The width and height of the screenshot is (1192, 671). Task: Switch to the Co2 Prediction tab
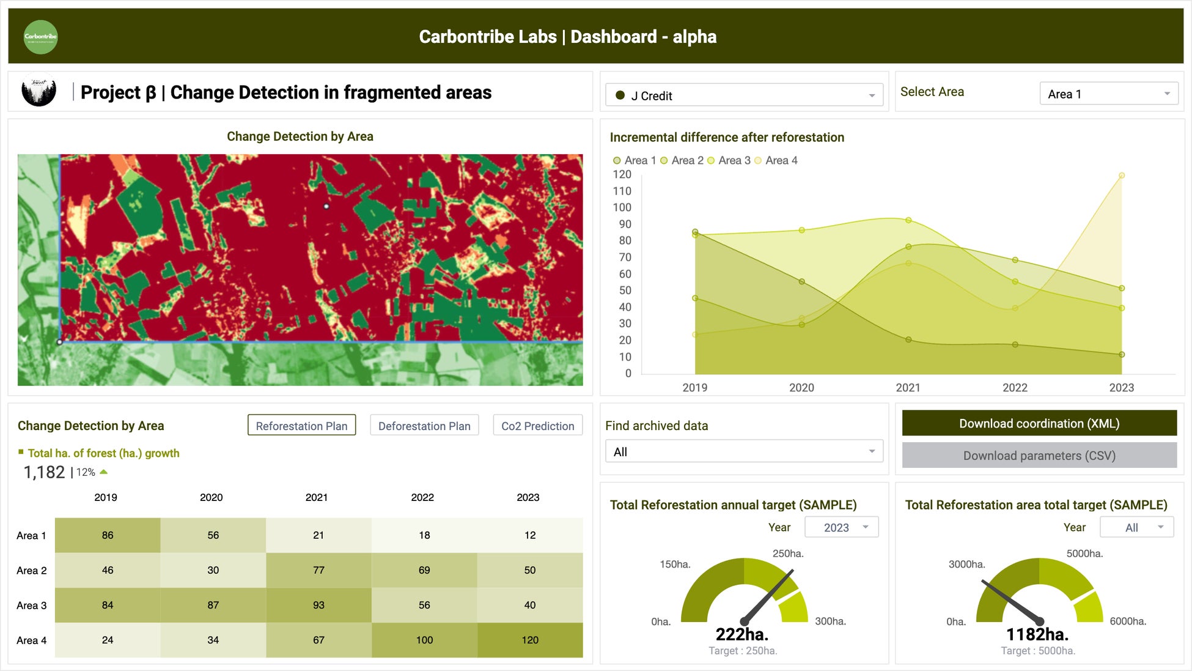[537, 426]
